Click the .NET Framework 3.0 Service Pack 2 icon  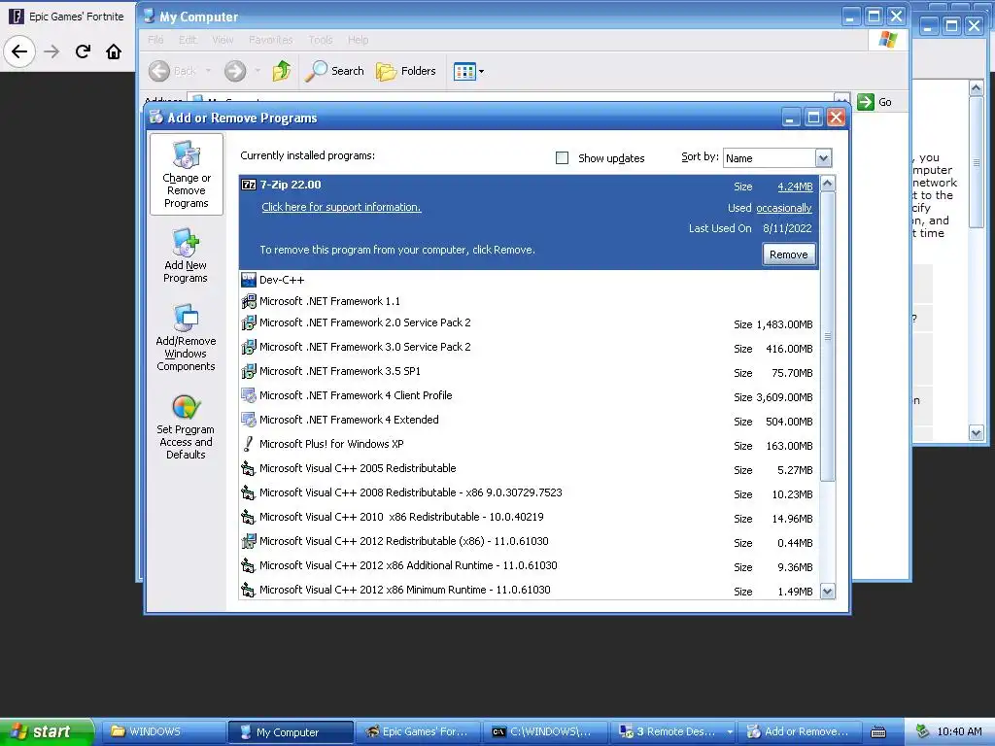[x=249, y=347]
